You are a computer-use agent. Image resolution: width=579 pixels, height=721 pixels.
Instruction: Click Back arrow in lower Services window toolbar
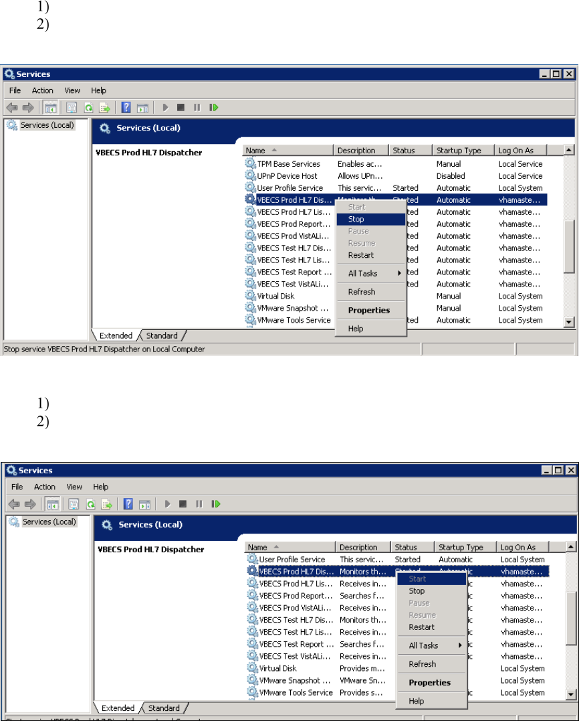click(x=14, y=504)
